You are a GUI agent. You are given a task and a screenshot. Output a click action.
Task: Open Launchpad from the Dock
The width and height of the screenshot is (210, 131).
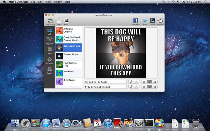[25, 123]
